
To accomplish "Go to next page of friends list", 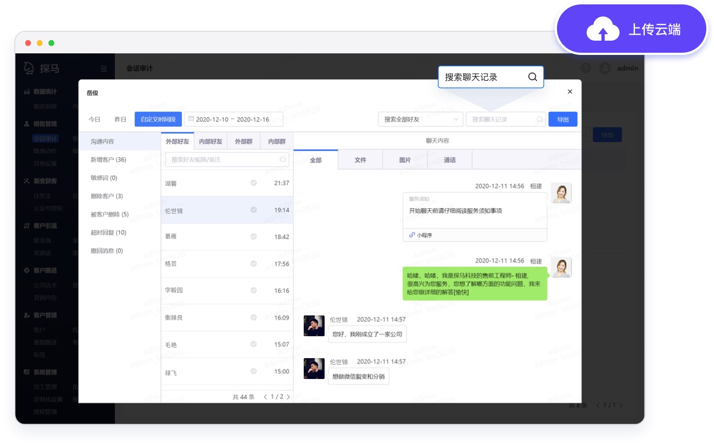I will point(287,396).
